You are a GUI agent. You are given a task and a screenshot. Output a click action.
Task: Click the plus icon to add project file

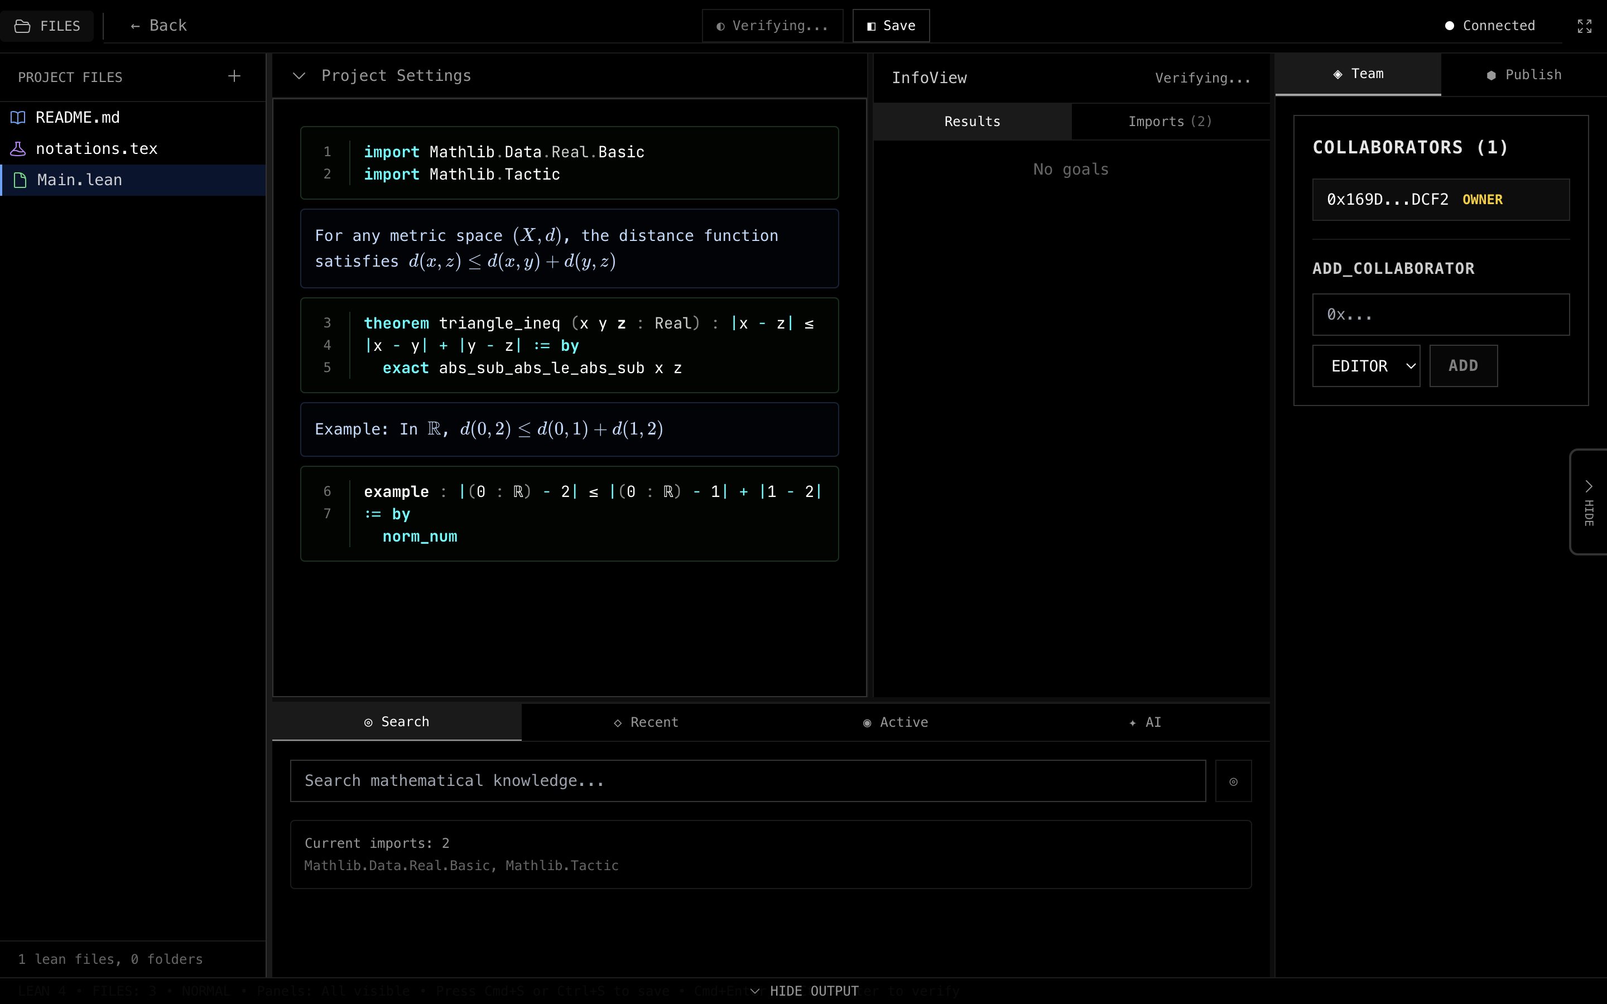click(234, 76)
